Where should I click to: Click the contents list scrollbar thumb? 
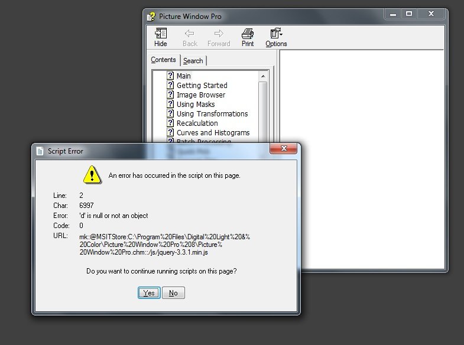pyautogui.click(x=263, y=112)
